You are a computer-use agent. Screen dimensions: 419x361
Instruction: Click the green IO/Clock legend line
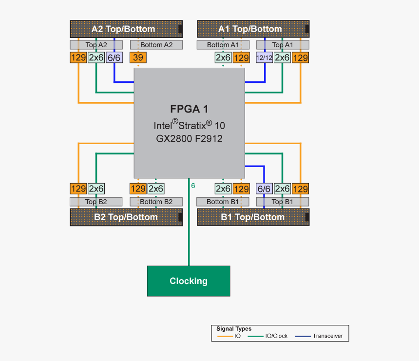click(256, 336)
